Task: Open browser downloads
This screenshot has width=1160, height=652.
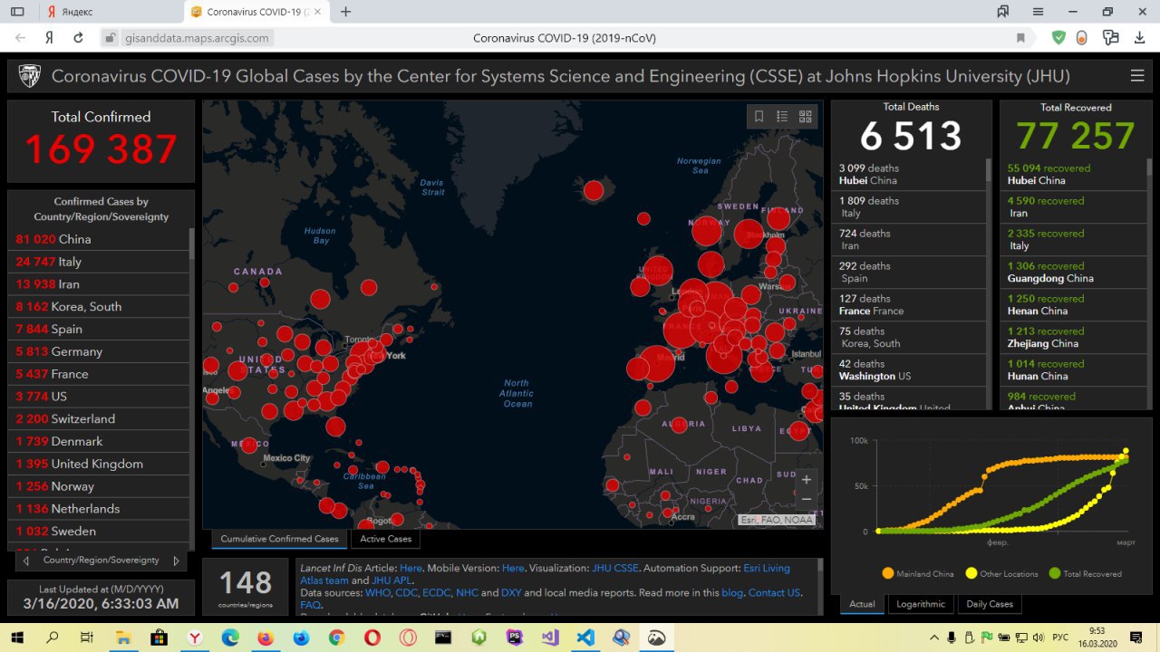Action: point(1138,38)
